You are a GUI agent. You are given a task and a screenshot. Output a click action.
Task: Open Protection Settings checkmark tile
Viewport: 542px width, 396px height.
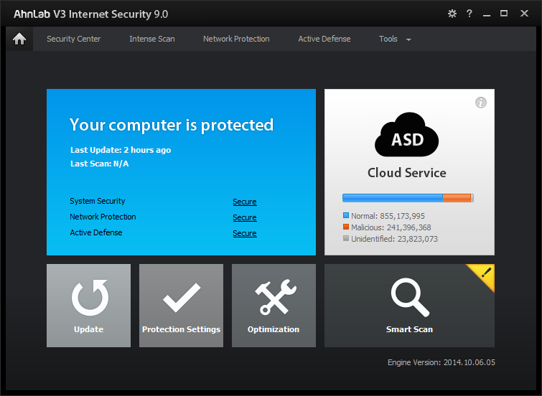pyautogui.click(x=181, y=306)
